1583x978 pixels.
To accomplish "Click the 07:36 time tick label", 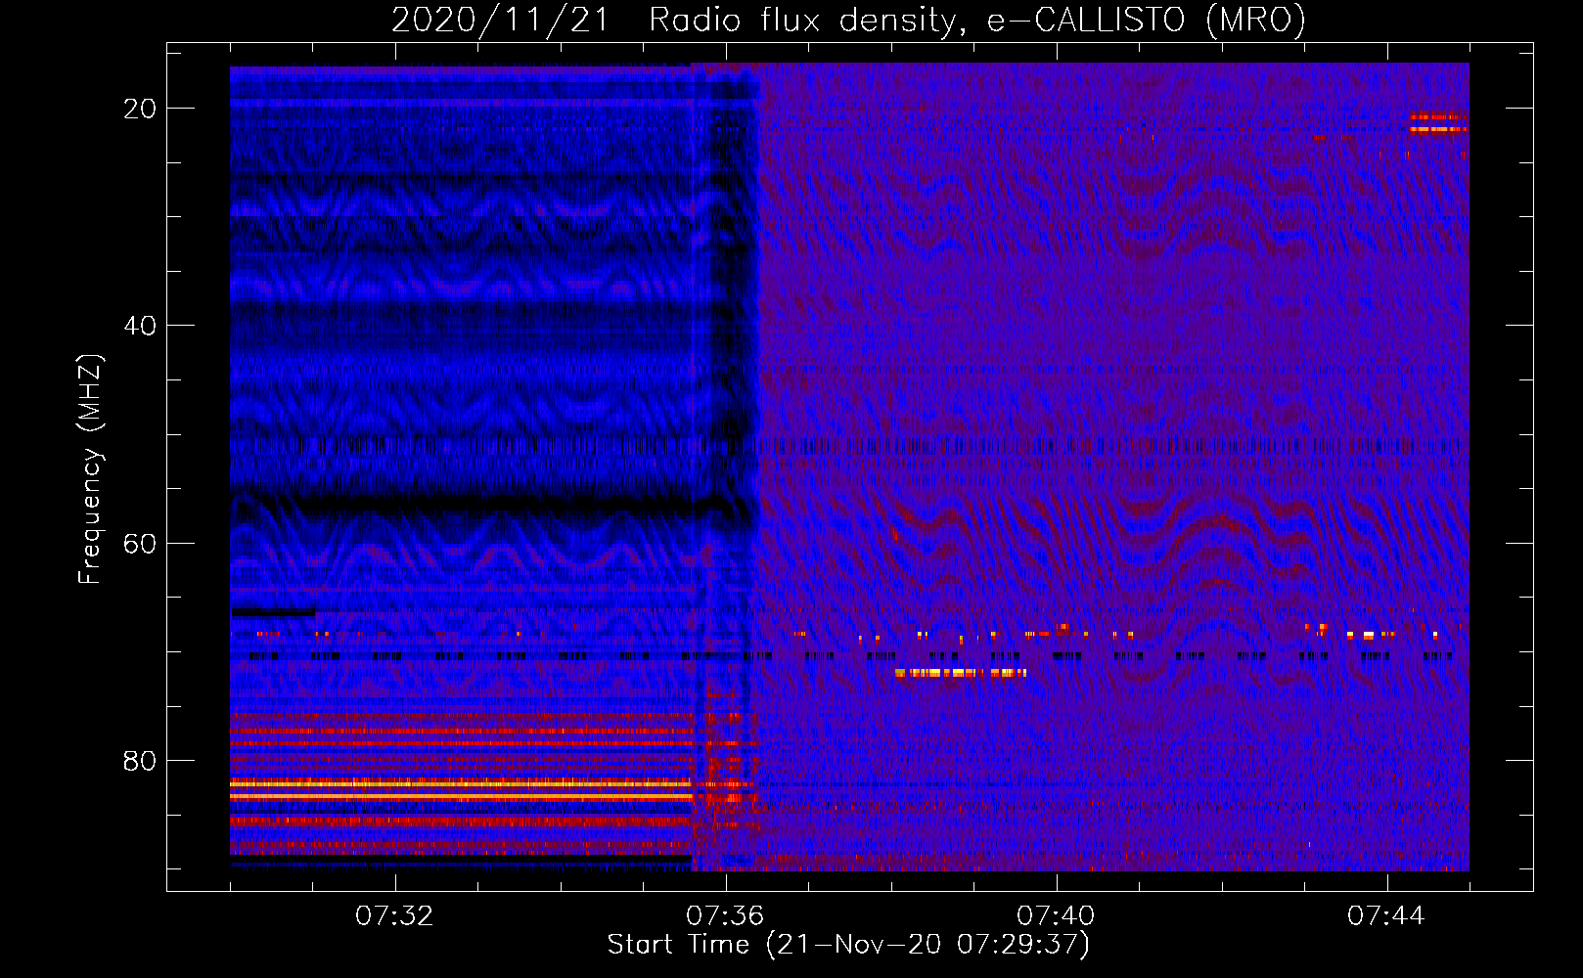I will (x=725, y=915).
